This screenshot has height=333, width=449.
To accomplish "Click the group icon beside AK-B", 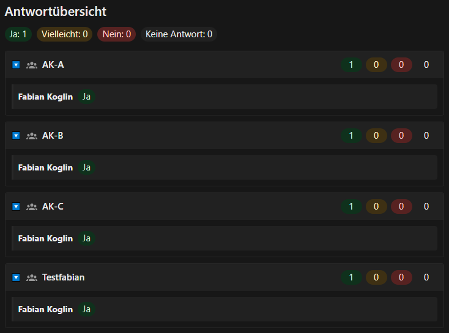I will point(32,136).
